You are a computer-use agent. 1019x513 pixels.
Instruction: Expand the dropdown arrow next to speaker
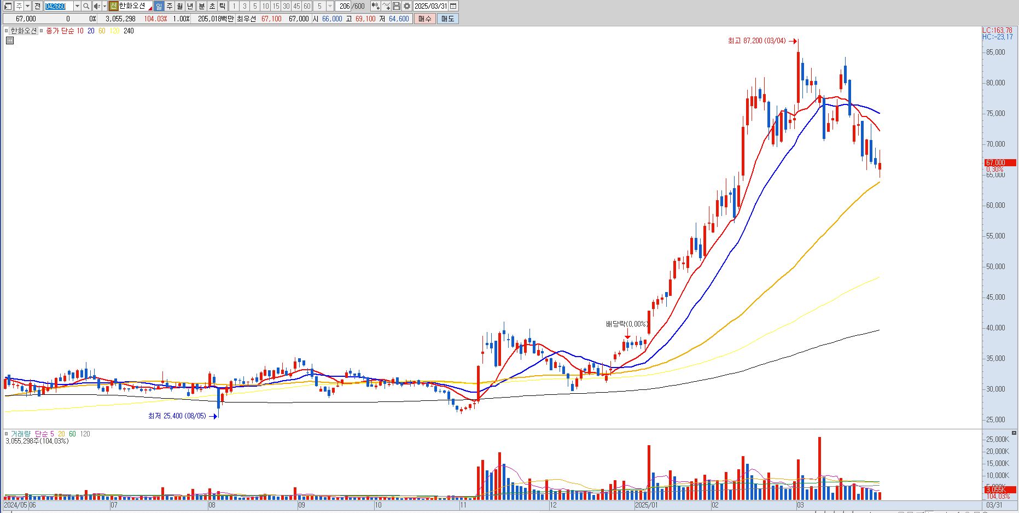104,6
